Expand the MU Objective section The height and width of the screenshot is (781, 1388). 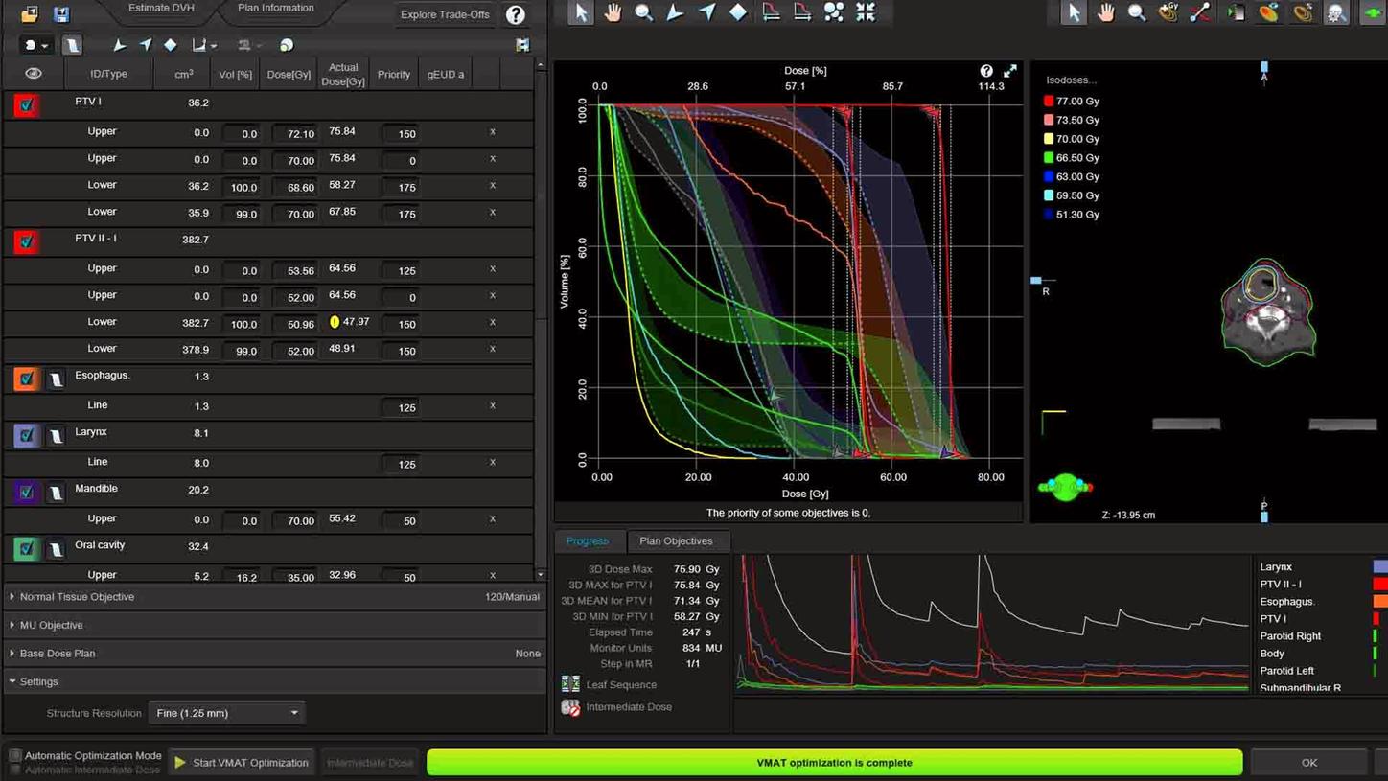[51, 625]
